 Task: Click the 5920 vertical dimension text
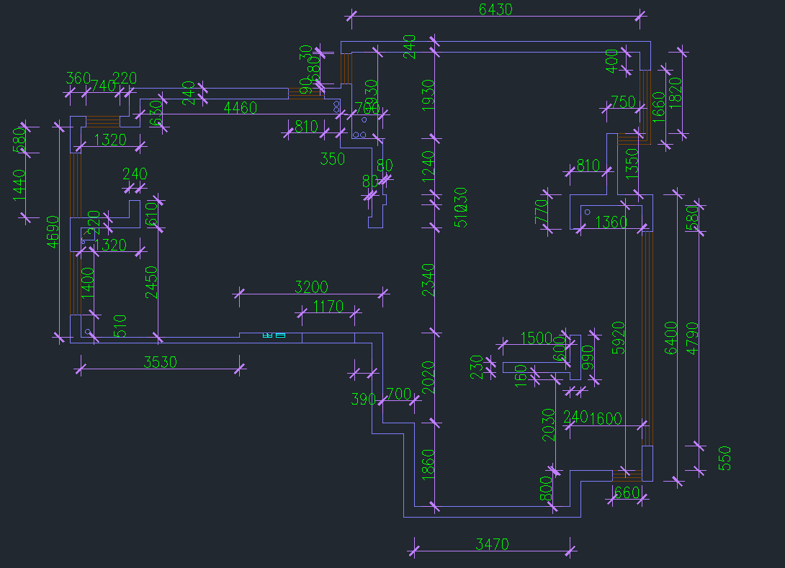[x=619, y=338]
